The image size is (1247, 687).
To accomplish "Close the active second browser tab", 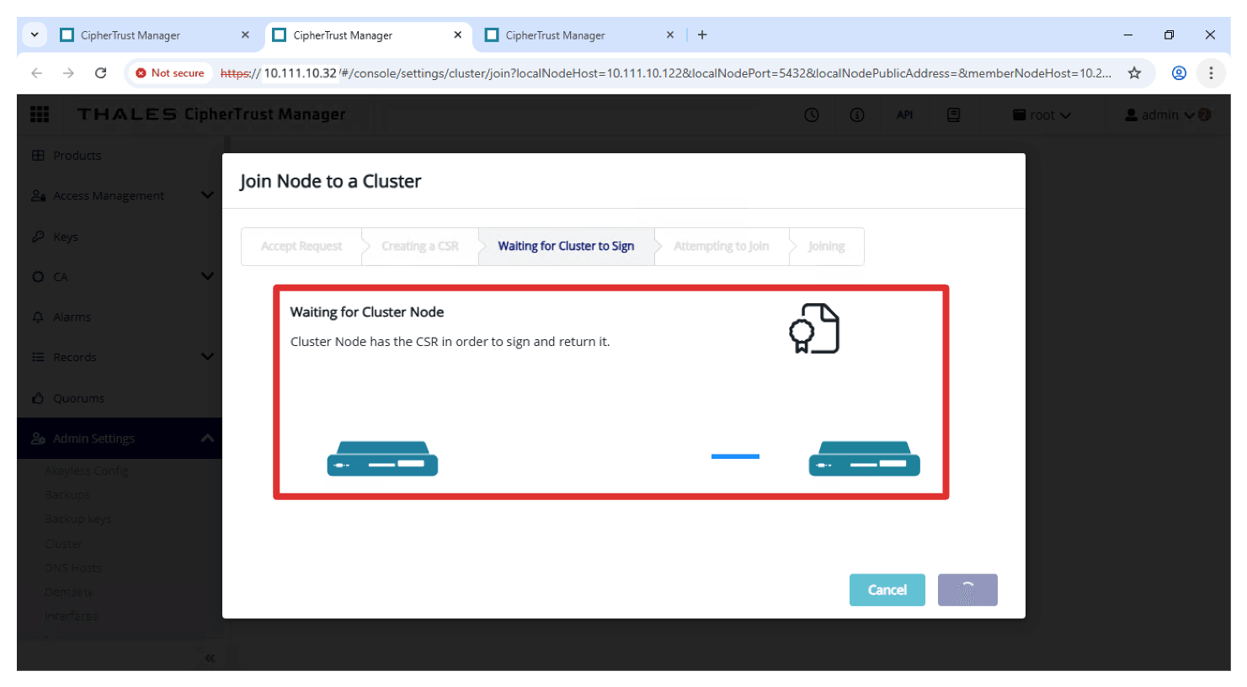I will click(457, 35).
